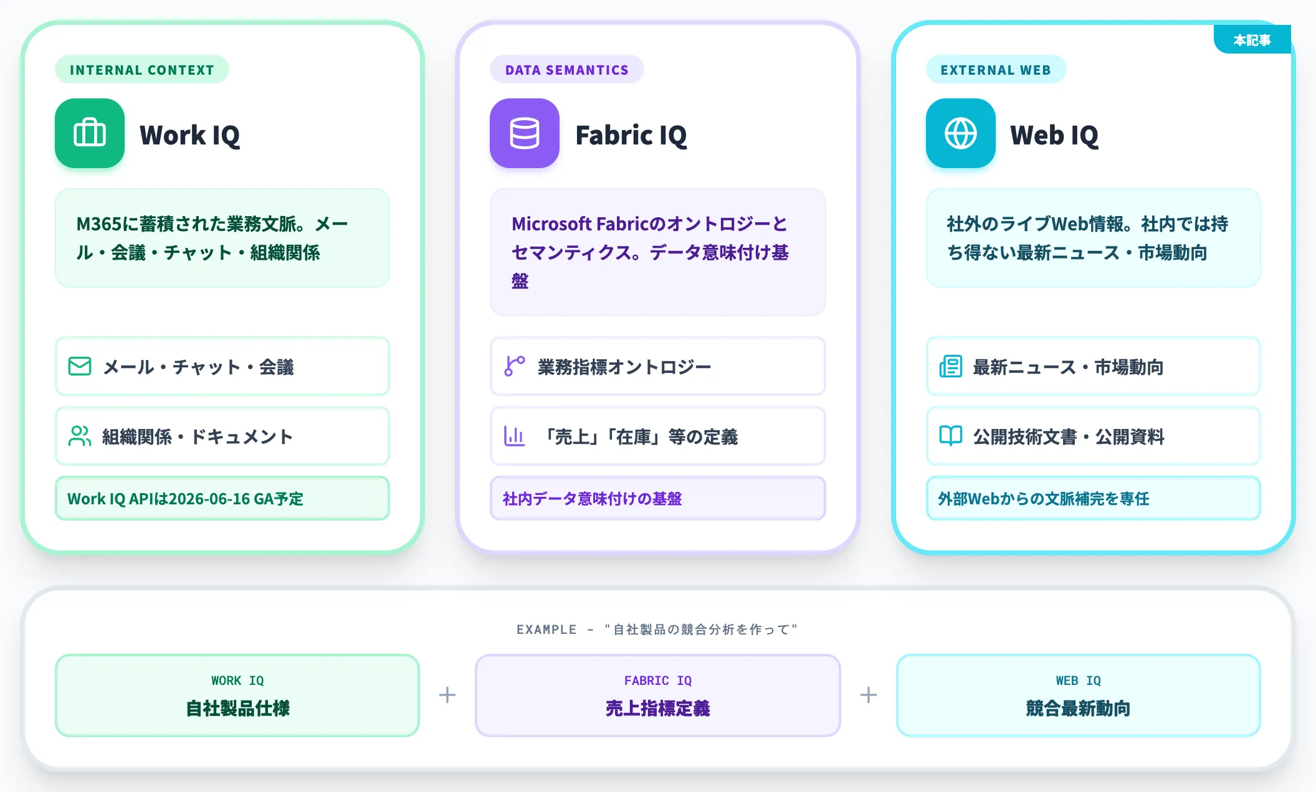Click the Work IQ heading
The height and width of the screenshot is (792, 1316).
[x=190, y=135]
